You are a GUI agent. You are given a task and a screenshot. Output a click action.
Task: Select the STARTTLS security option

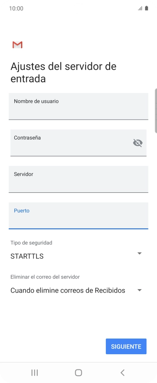(27, 256)
